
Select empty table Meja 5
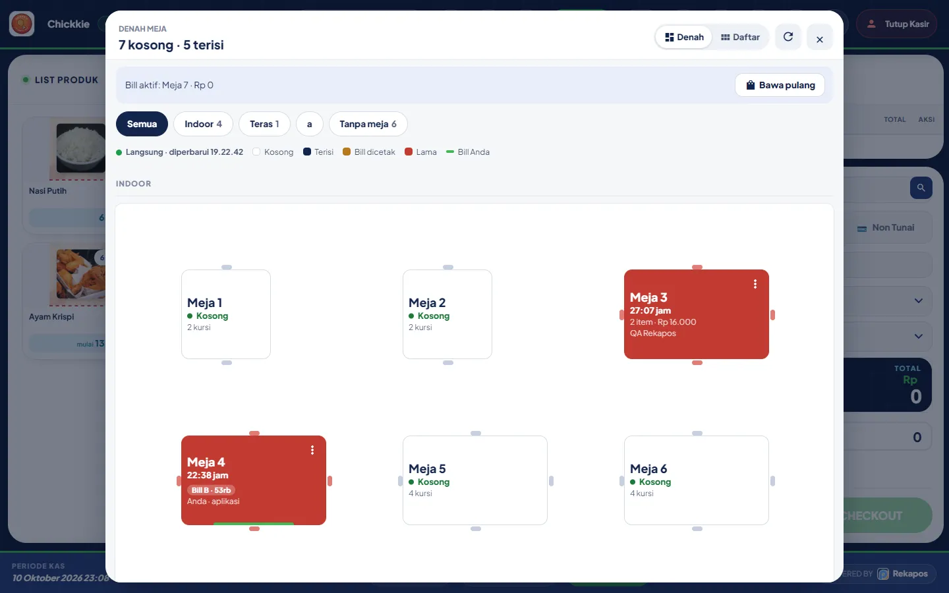tap(475, 480)
